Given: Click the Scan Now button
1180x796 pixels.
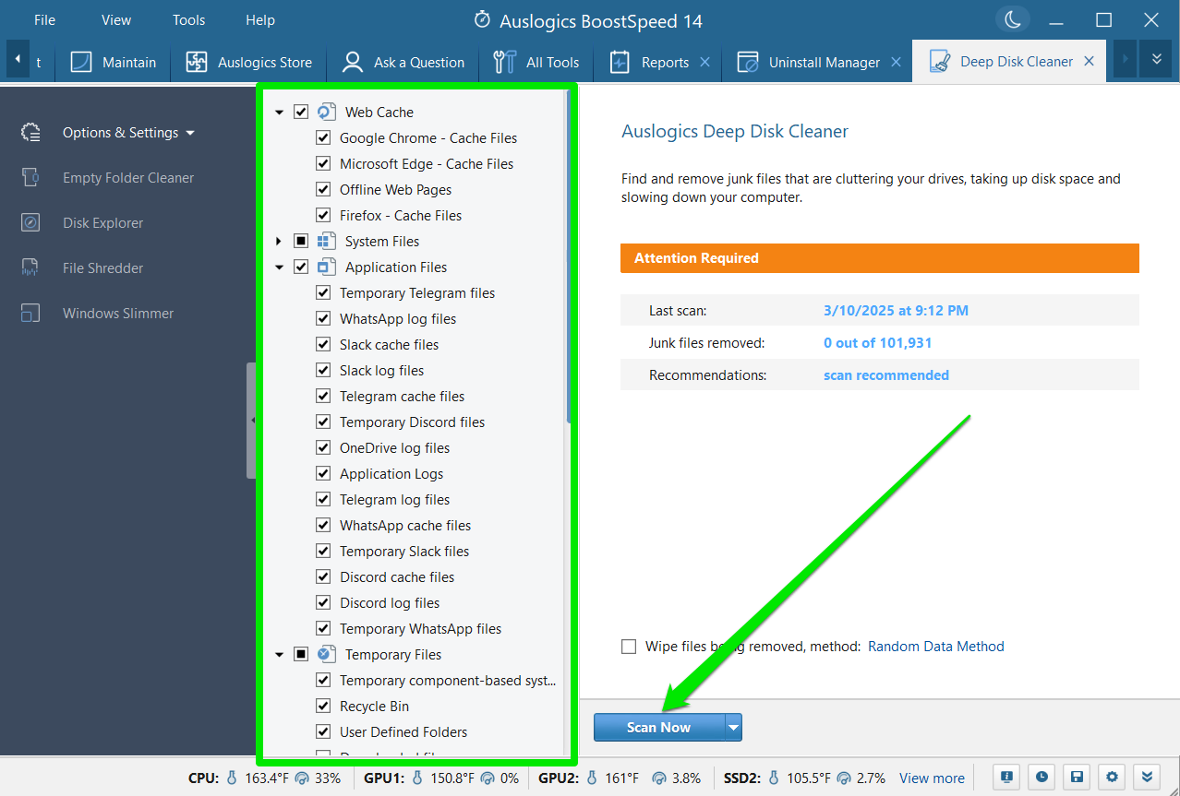Looking at the screenshot, I should pos(658,728).
